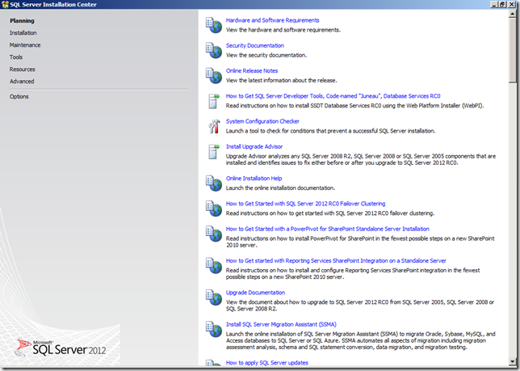Screen dimensions: 520x371
Task: Open How to apply SQL Server updates link
Action: coord(267,363)
